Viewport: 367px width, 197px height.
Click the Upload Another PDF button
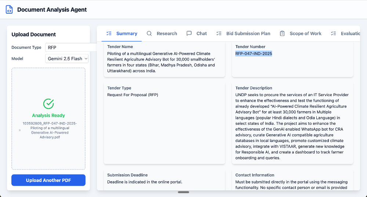tap(48, 180)
